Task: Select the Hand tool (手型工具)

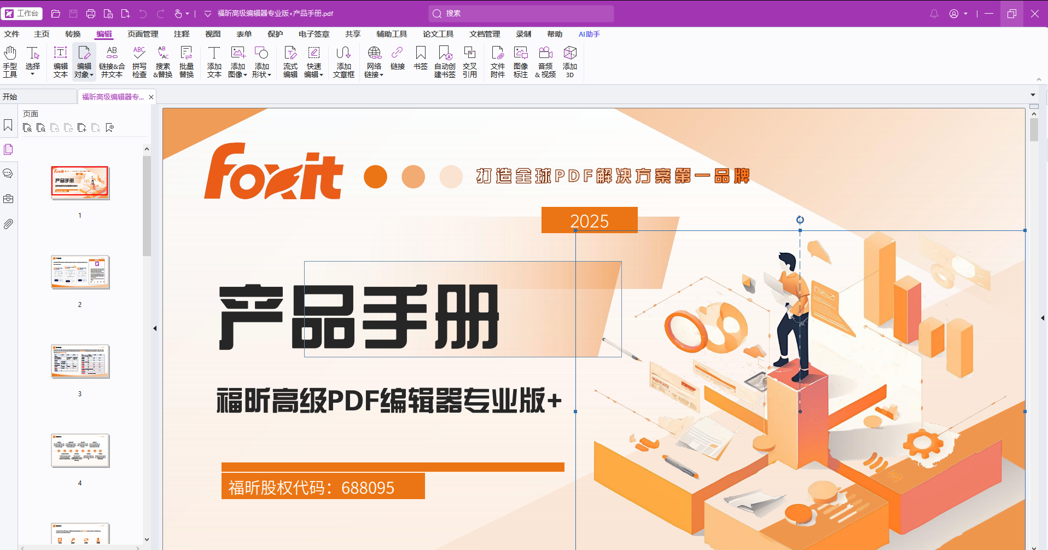Action: tap(10, 62)
